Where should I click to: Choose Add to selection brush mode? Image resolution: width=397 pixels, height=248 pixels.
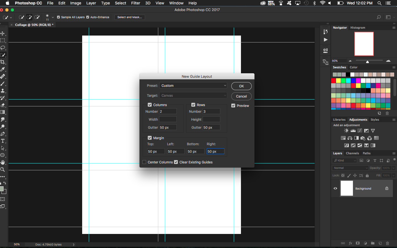pyautogui.click(x=29, y=17)
